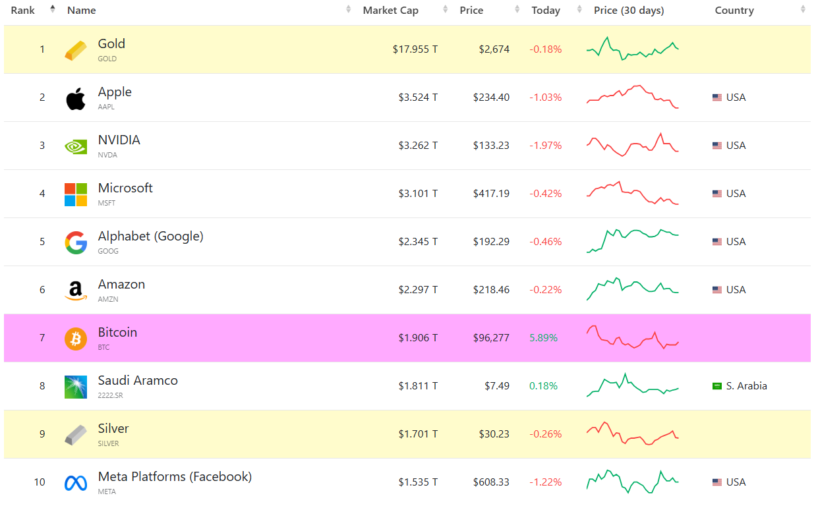Image resolution: width=816 pixels, height=506 pixels.
Task: Click the USA flag in Amazon row
Action: (x=717, y=290)
